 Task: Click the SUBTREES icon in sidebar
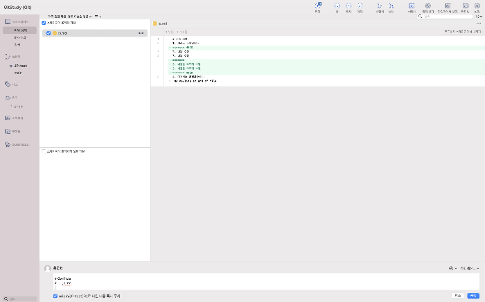pos(8,144)
